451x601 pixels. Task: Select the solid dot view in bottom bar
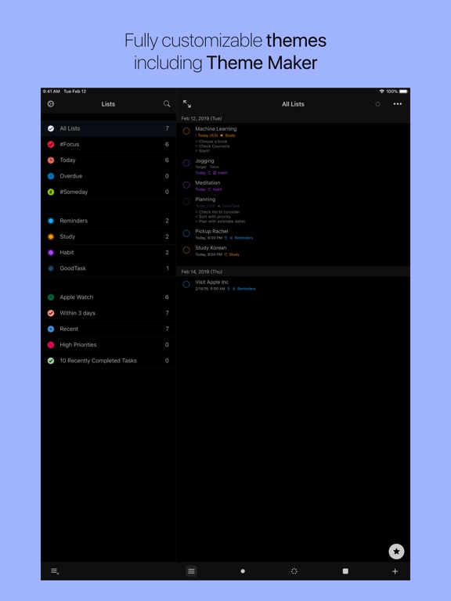point(243,571)
